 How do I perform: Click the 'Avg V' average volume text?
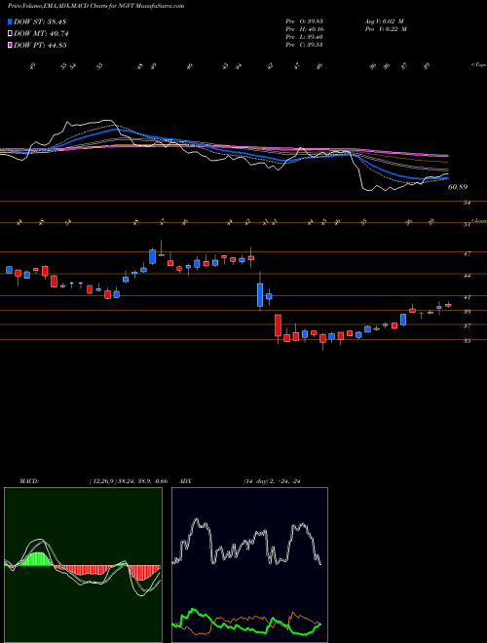385,20
